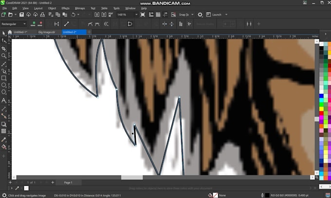Select the Shape tool
Viewport: 331px width, 198px height.
(3, 40)
